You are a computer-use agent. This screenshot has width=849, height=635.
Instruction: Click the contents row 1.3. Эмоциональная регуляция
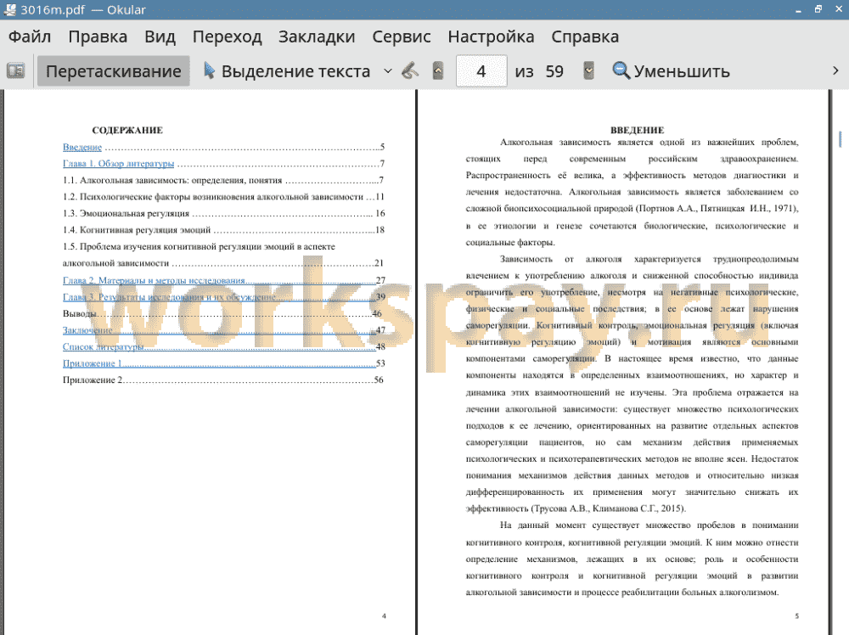point(223,214)
